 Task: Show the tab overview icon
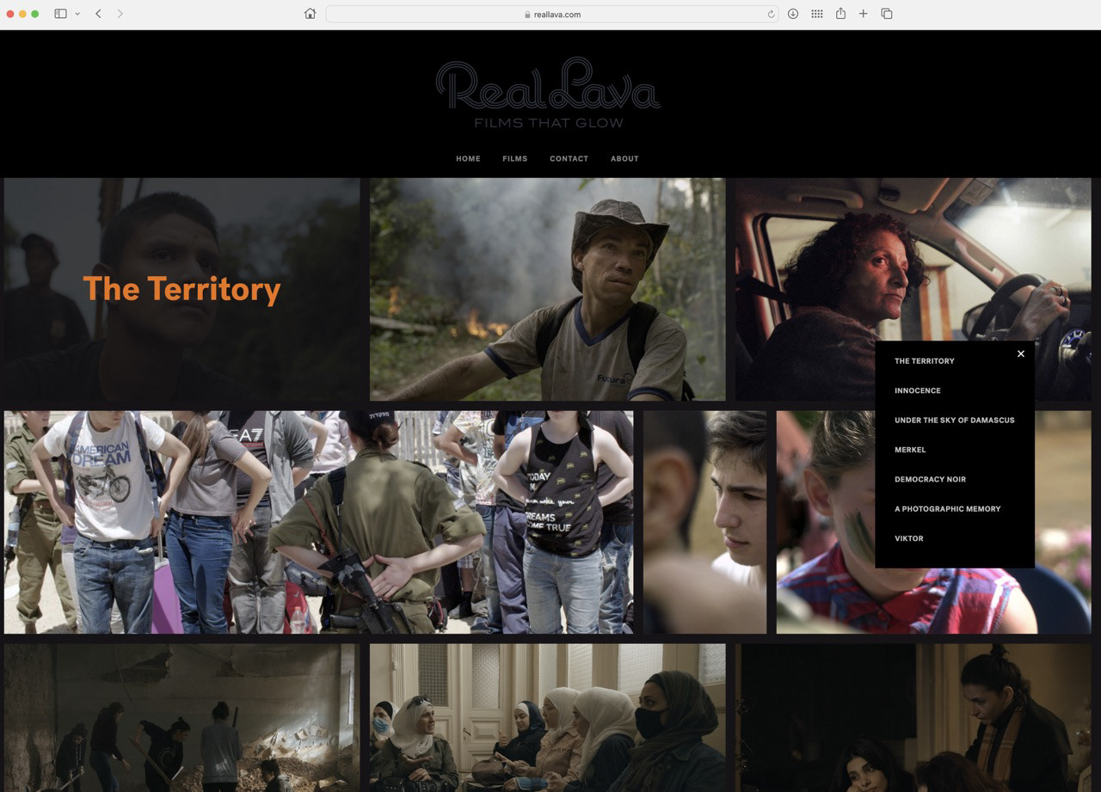point(886,14)
